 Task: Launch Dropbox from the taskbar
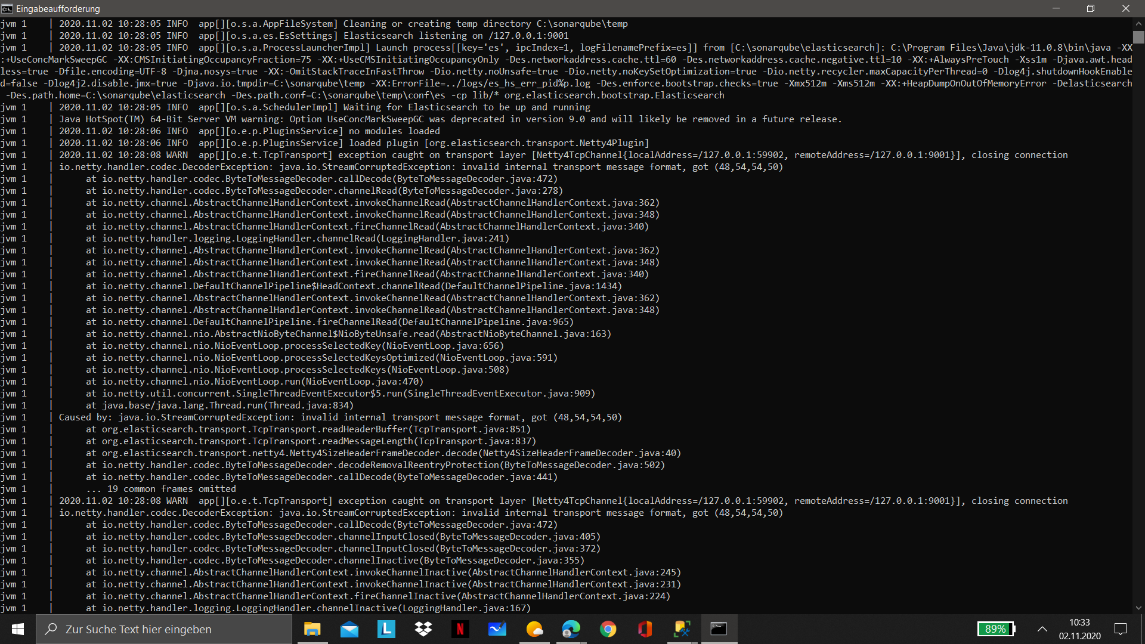click(423, 629)
